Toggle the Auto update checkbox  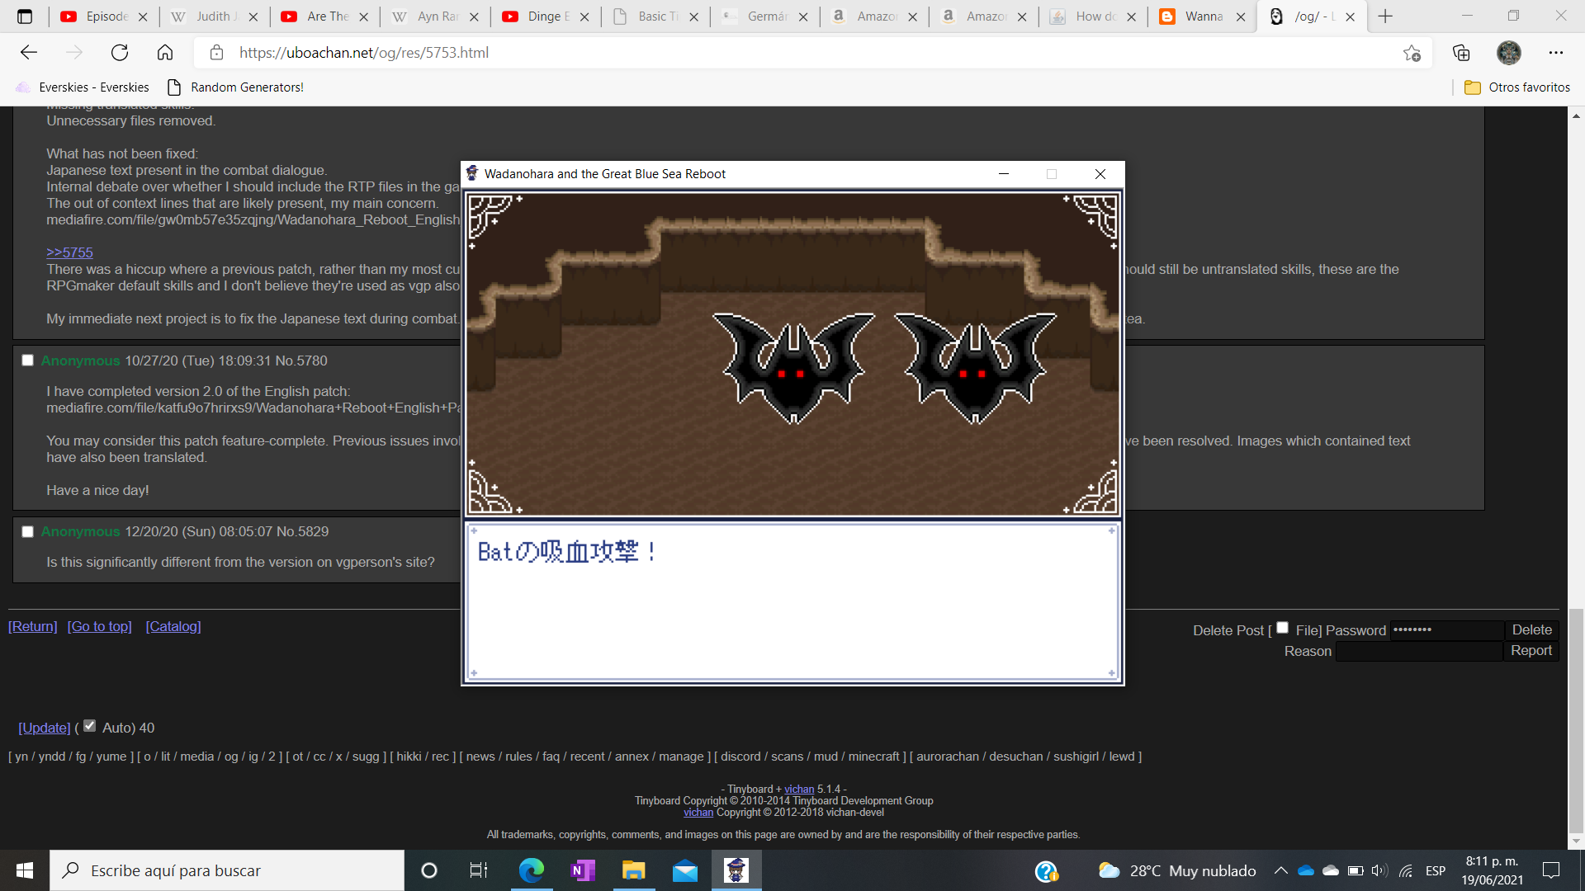click(89, 726)
